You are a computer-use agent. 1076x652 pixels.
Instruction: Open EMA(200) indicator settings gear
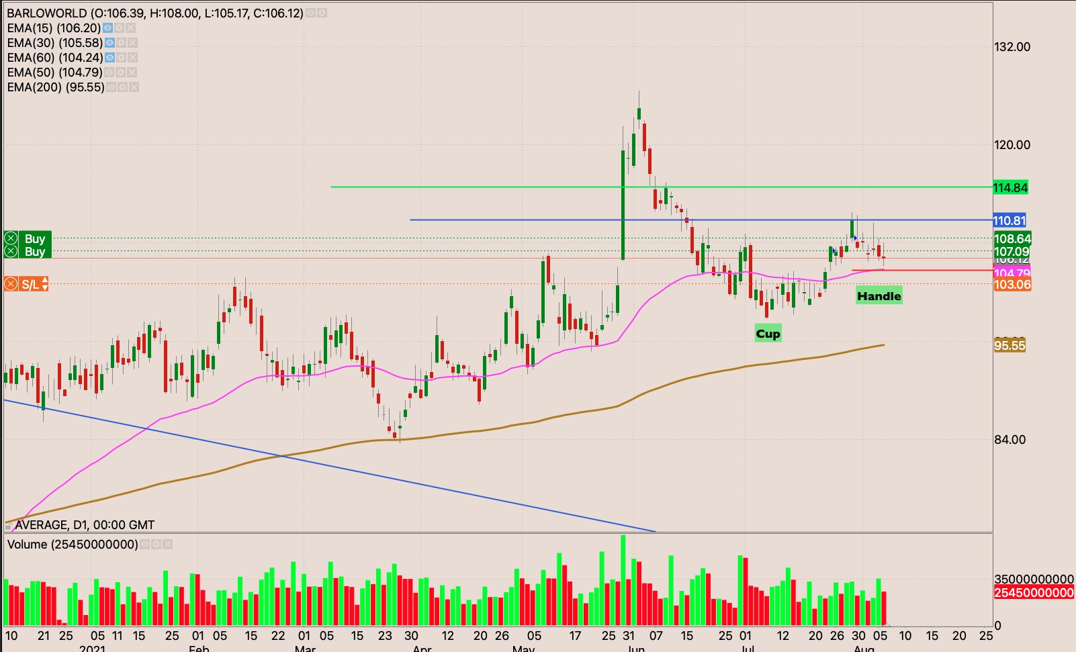pos(122,87)
